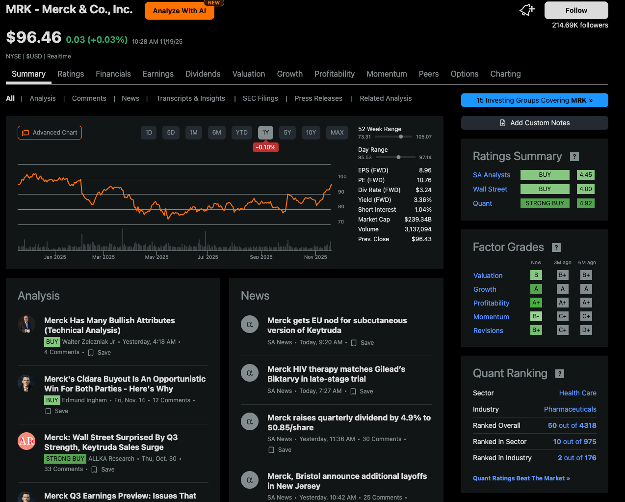The image size is (625, 502).
Task: Click Profitability A+ now grade badge
Action: coord(536,303)
